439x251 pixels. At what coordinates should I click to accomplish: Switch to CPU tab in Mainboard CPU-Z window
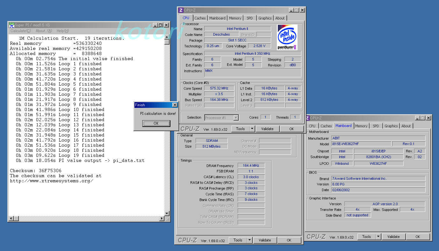(x=312, y=126)
